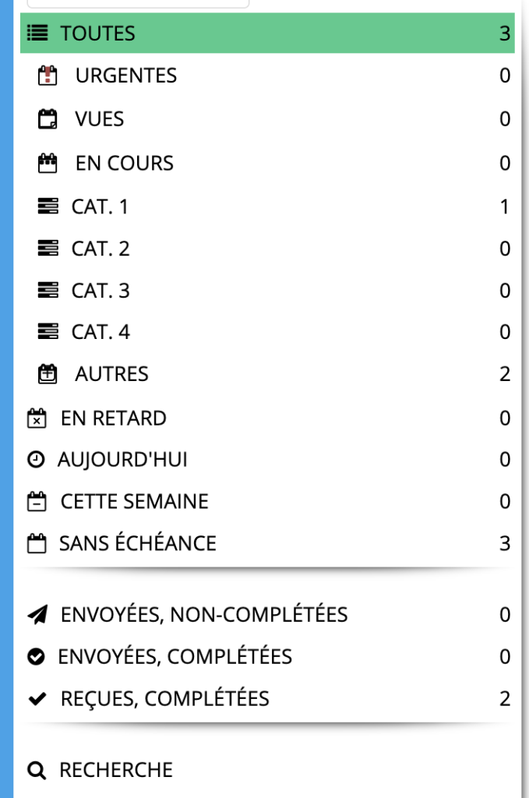Show tasks SANS ÉCHÉANCE

pos(267,543)
